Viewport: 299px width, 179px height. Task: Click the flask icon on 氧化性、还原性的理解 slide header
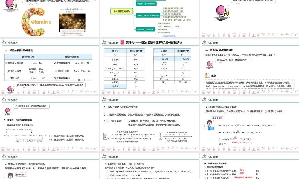[205, 42]
